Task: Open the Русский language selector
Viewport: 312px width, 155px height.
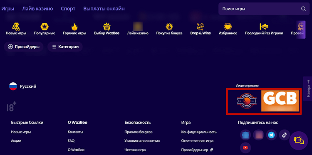Action: (x=23, y=86)
